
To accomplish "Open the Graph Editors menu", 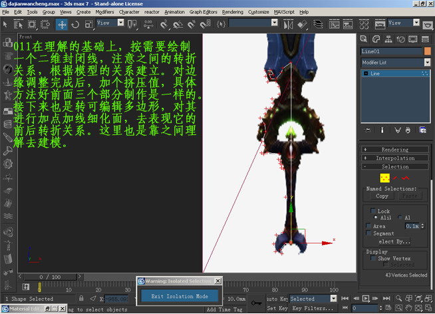I will (x=204, y=12).
